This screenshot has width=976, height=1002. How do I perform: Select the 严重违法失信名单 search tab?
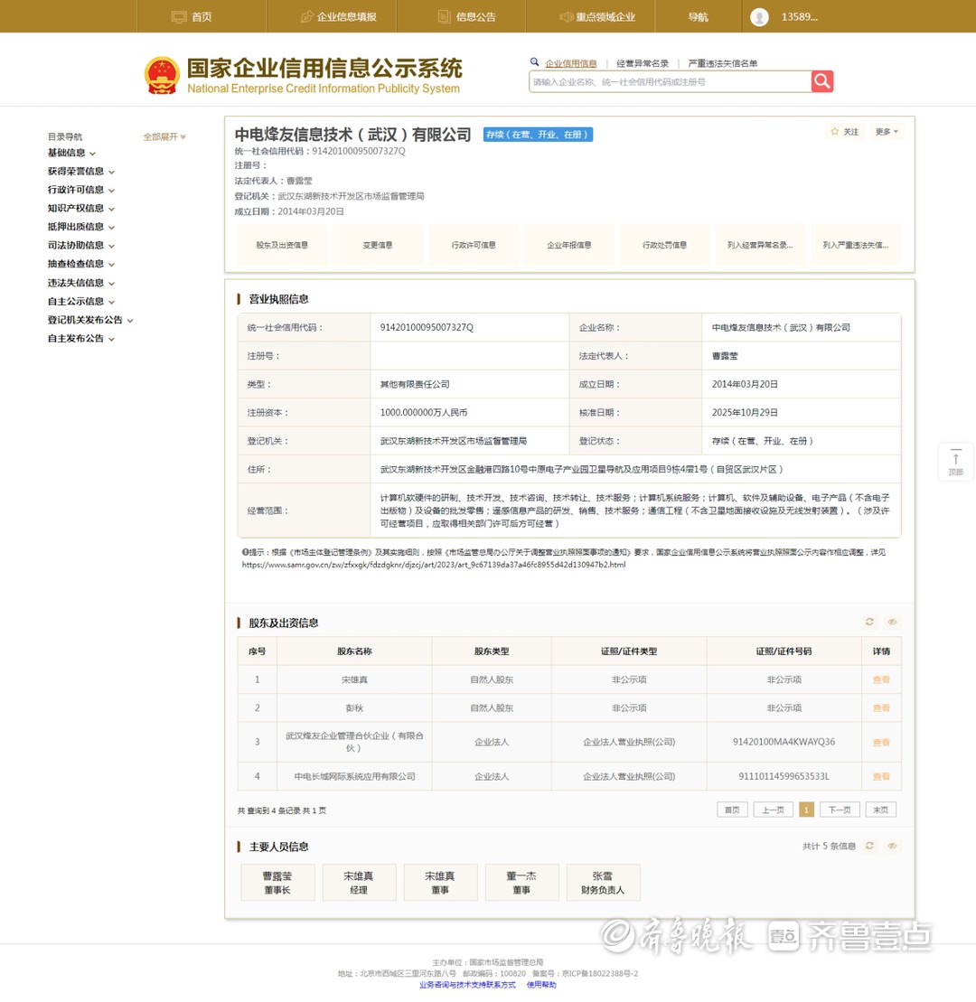click(722, 63)
